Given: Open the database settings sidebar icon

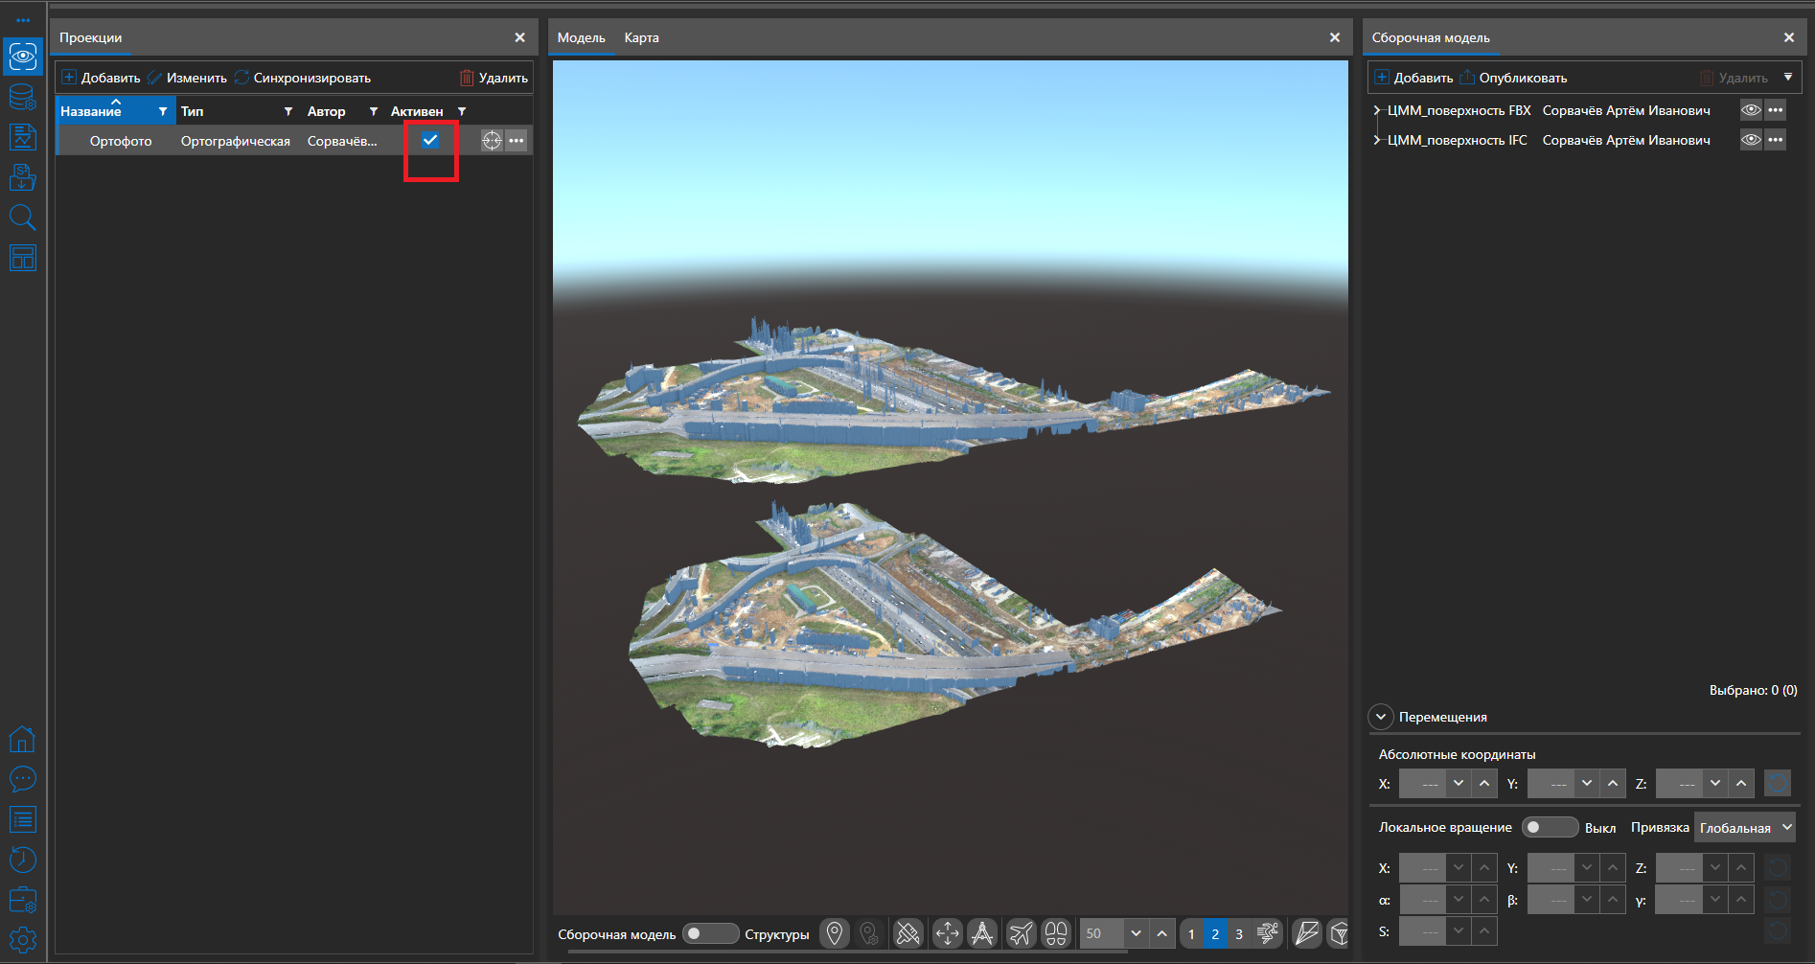Looking at the screenshot, I should [x=23, y=97].
